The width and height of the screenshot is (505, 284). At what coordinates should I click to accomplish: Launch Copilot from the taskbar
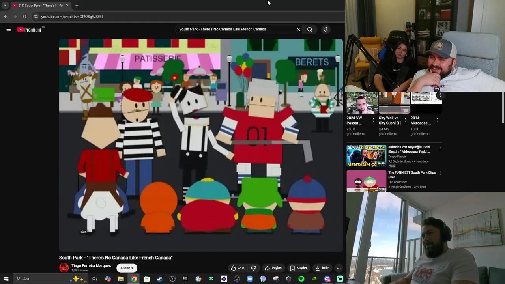pos(108,279)
